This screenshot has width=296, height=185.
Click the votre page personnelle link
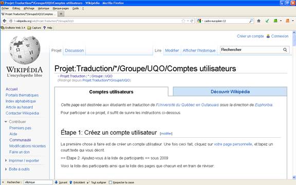(233, 144)
